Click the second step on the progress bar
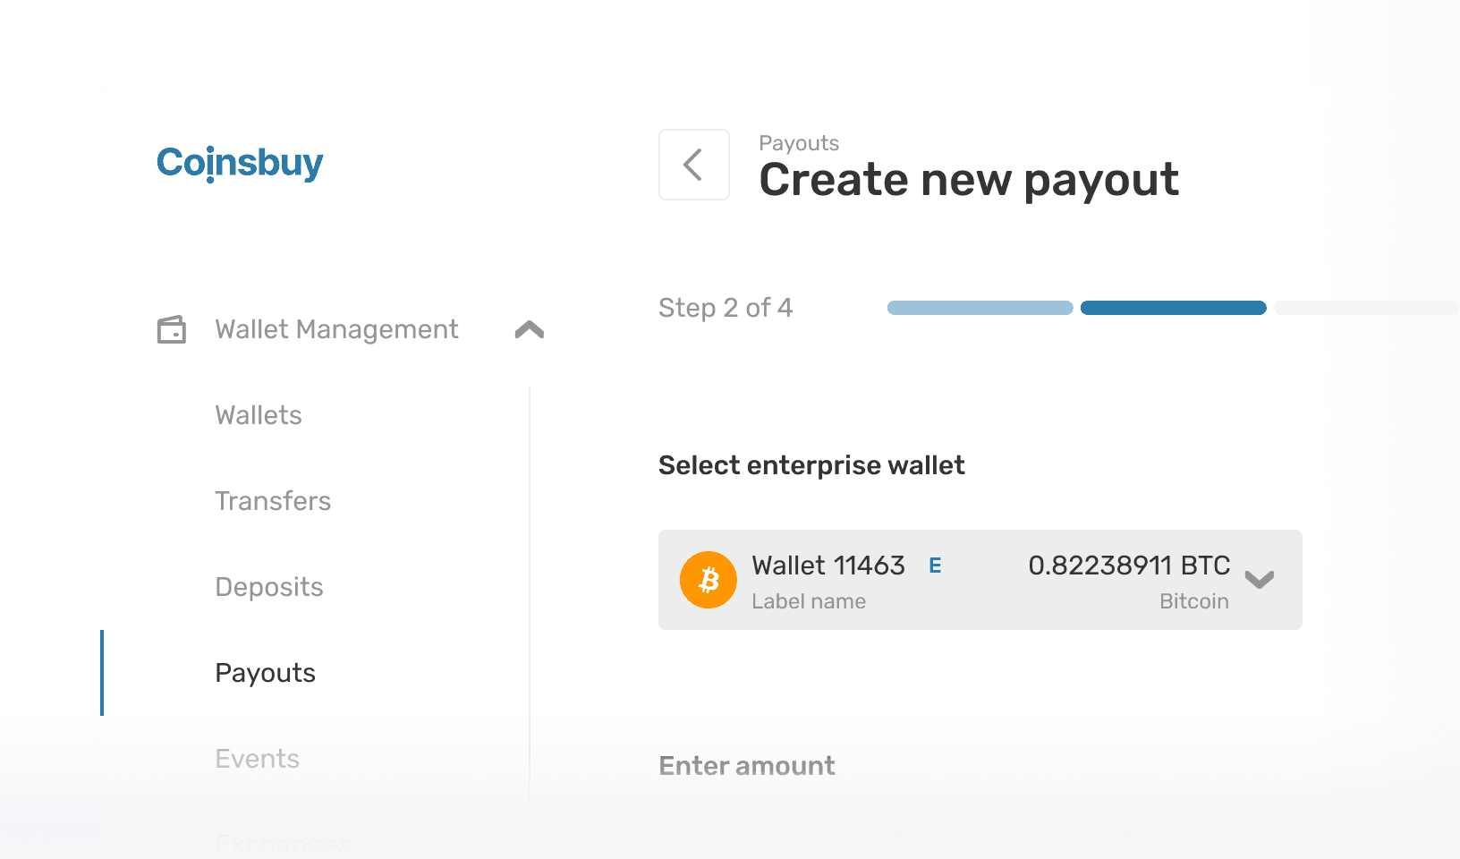The height and width of the screenshot is (859, 1460). pyautogui.click(x=1174, y=308)
